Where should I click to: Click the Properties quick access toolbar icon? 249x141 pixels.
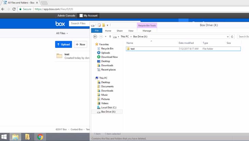click(99, 25)
